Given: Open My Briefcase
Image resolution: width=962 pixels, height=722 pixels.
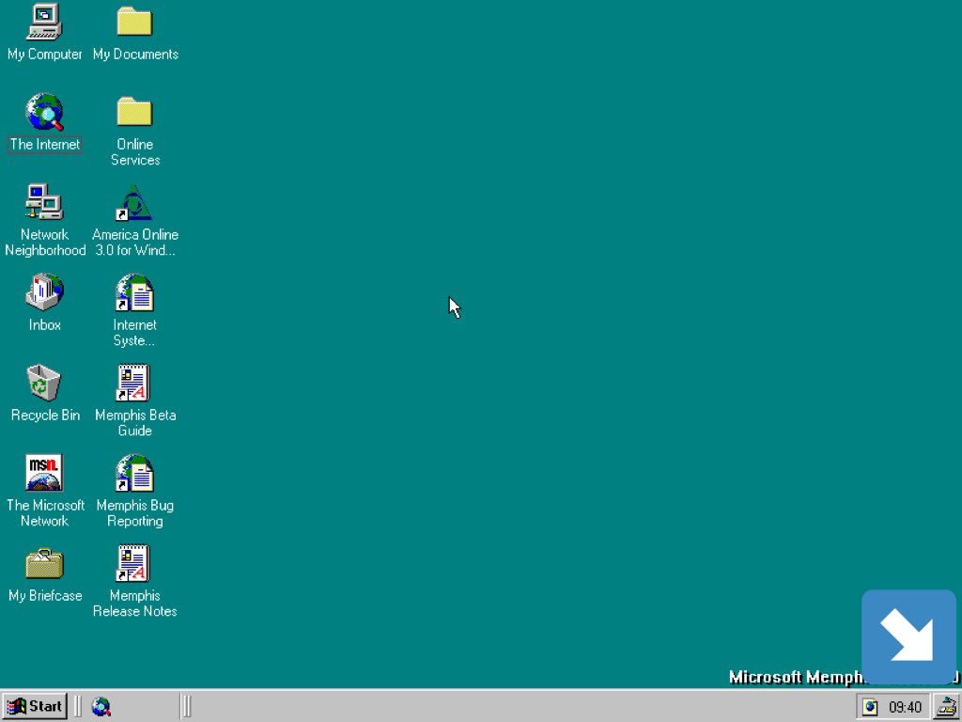Looking at the screenshot, I should pos(44,564).
